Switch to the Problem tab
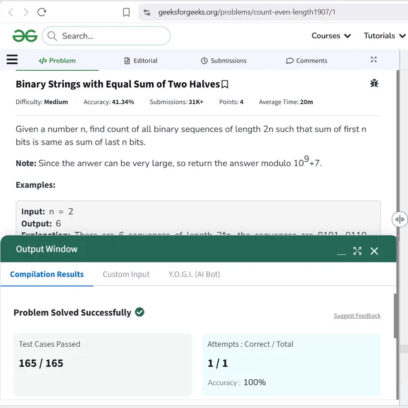 [x=57, y=61]
